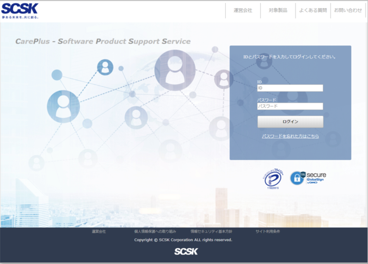The image size is (368, 264).
Task: Click the Privacy Mark certification badge
Action: tap(272, 179)
